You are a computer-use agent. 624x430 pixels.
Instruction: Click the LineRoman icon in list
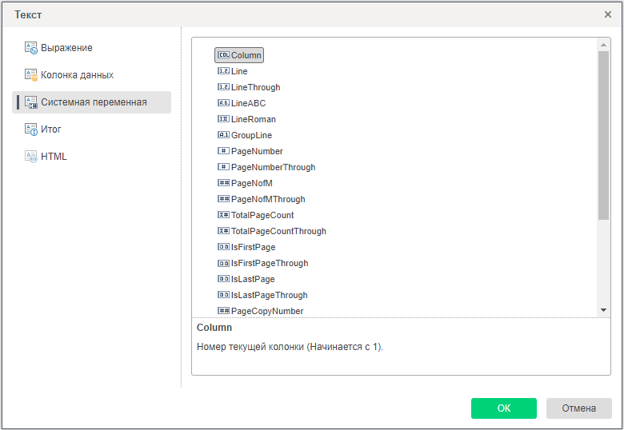[x=223, y=119]
